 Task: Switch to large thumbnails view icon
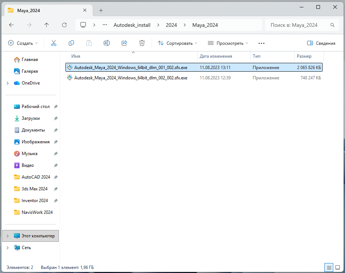[338, 267]
